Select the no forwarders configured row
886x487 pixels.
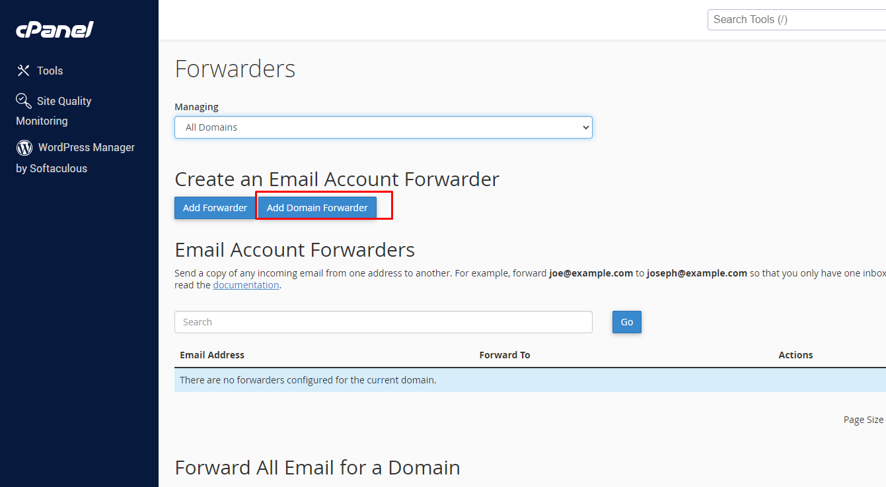coord(308,380)
